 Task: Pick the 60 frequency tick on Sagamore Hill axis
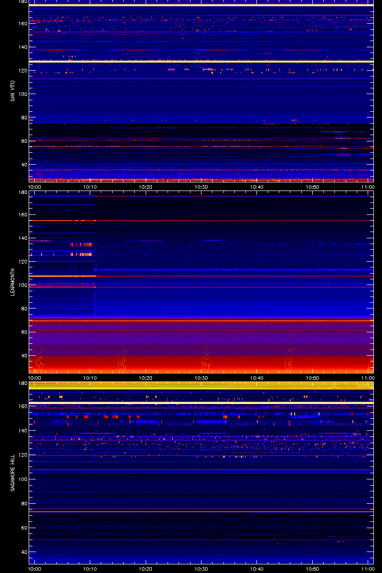click(24, 528)
